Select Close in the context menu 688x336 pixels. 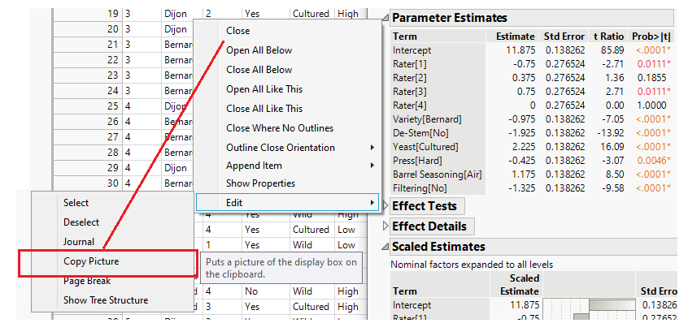(238, 31)
